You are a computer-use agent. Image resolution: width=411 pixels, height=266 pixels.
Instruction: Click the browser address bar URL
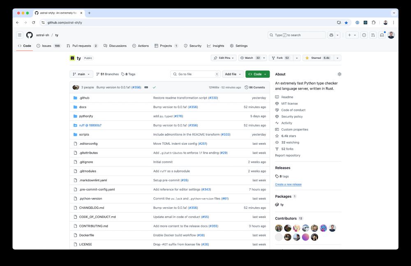click(65, 23)
